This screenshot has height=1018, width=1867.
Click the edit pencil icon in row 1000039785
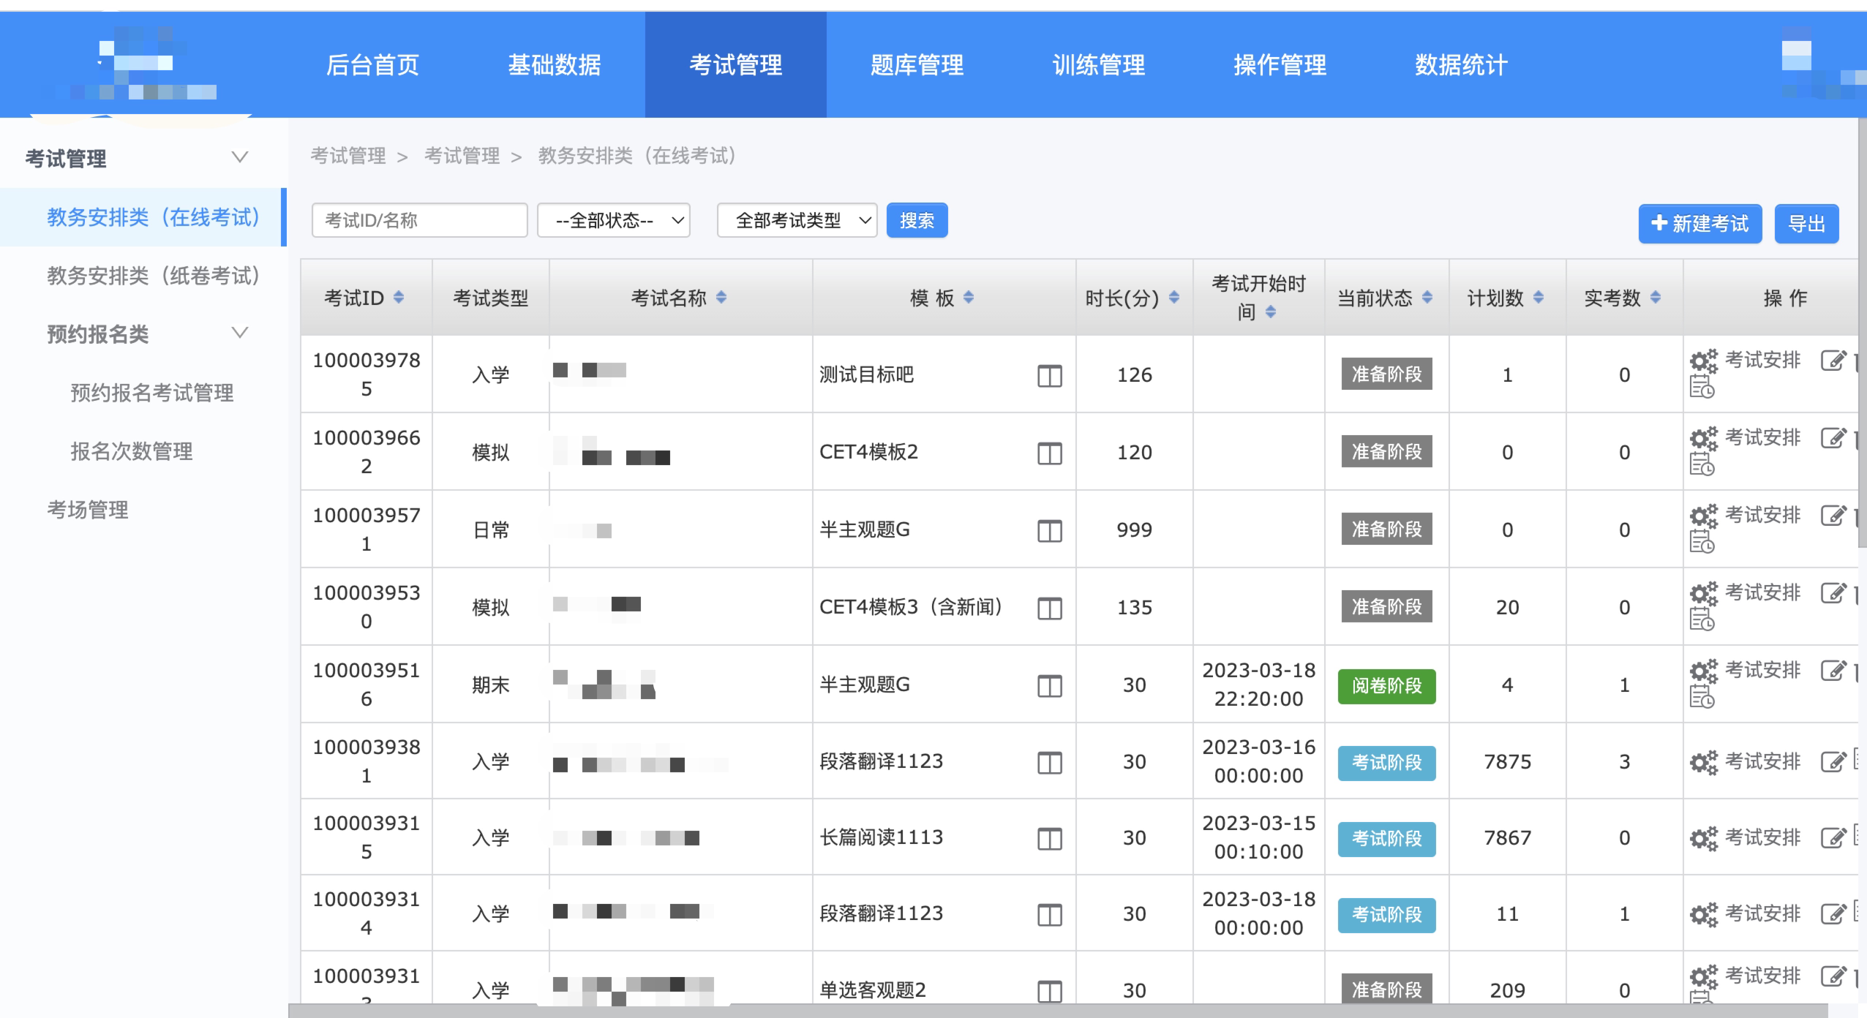coord(1833,361)
